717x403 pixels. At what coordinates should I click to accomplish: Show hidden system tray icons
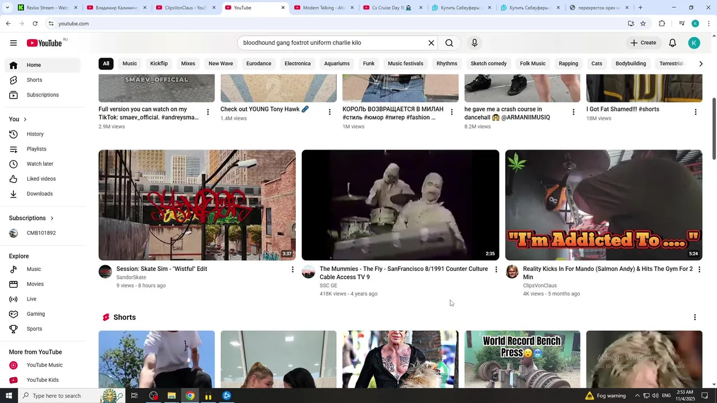point(637,396)
